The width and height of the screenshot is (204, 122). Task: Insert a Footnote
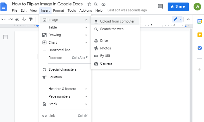[65, 58]
